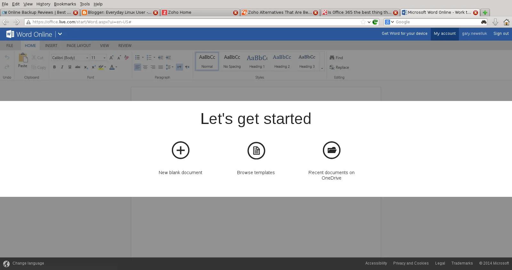Expand the chevron next to Word Online
The image size is (512, 270).
[60, 34]
